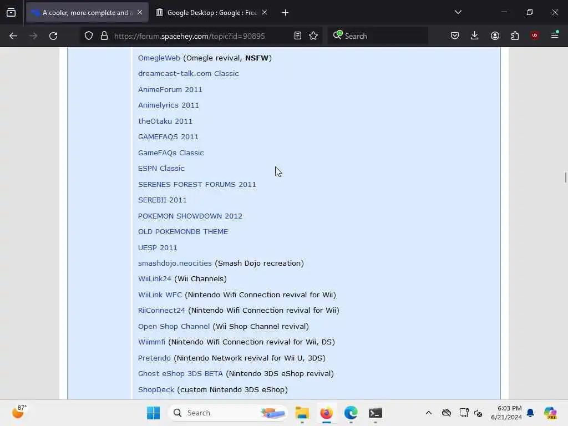568x426 pixels.
Task: Close the Spacehey forum tab
Action: coord(140,13)
